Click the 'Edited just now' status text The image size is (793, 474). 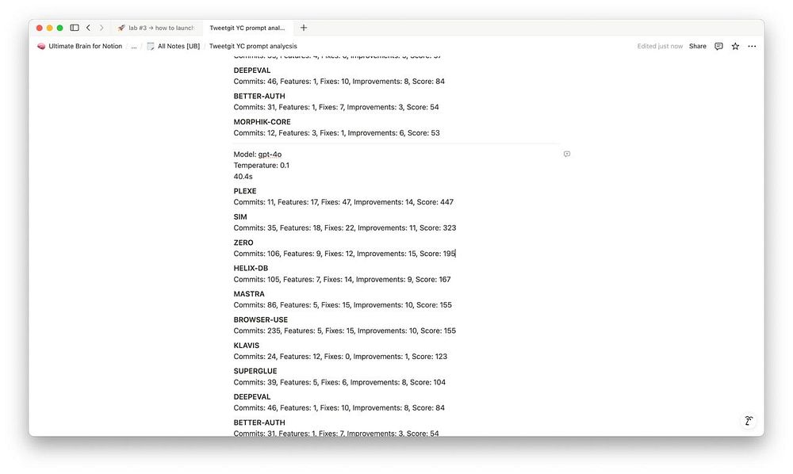[x=660, y=46]
